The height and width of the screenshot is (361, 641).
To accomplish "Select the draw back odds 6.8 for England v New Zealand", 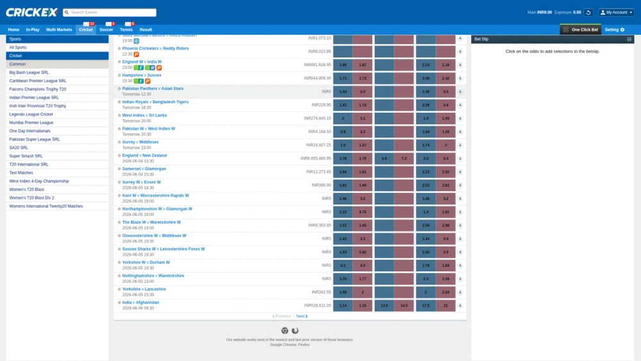I will click(x=384, y=158).
